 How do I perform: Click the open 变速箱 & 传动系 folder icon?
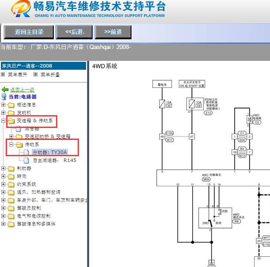[x=11, y=121]
